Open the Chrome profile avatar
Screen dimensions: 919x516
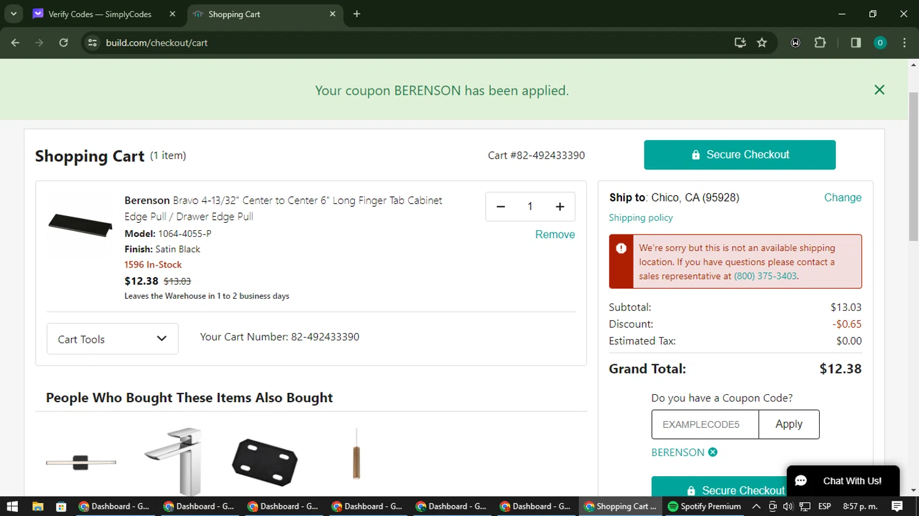click(880, 43)
